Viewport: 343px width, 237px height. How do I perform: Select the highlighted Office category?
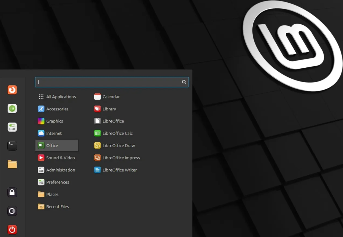[x=57, y=146]
